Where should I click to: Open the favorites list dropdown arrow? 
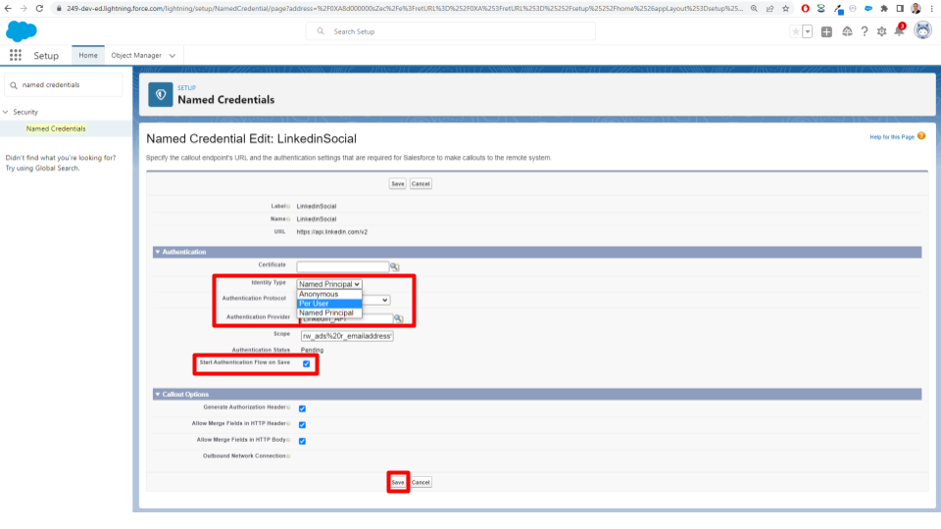[x=808, y=31]
